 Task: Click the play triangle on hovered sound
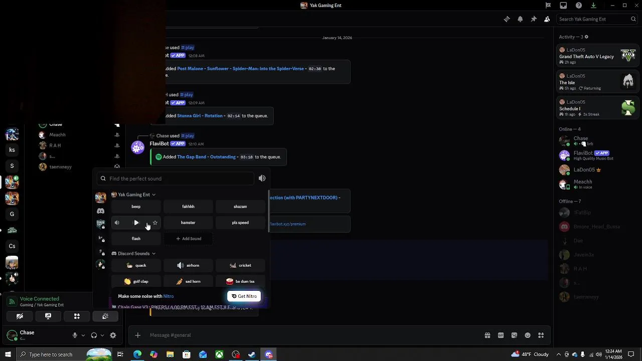[136, 223]
